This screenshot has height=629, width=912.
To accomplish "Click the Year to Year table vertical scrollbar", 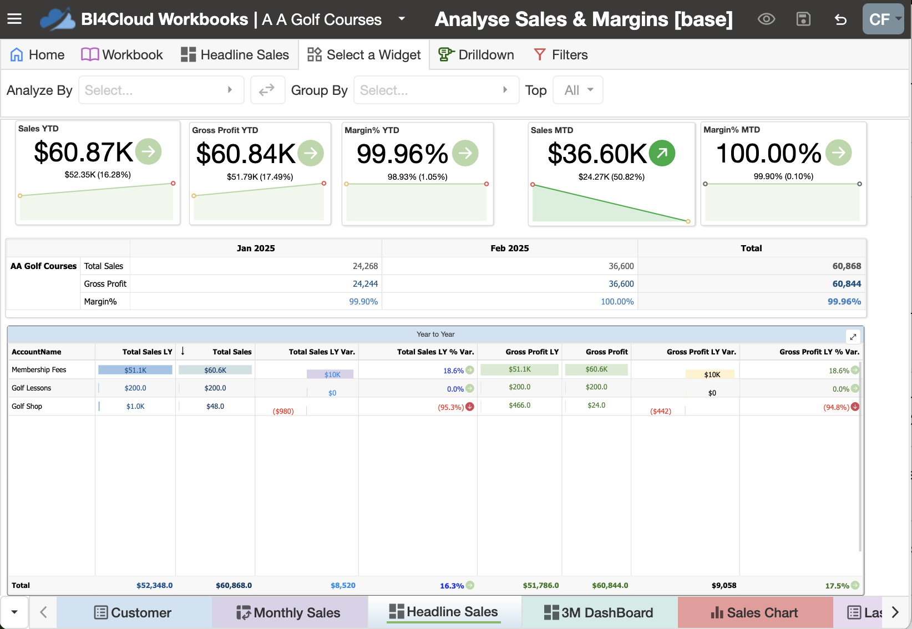I will pos(860,456).
